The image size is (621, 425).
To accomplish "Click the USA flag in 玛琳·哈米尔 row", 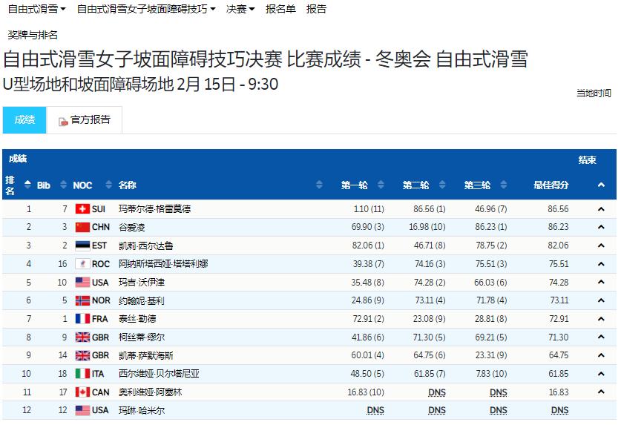I will 82,410.
